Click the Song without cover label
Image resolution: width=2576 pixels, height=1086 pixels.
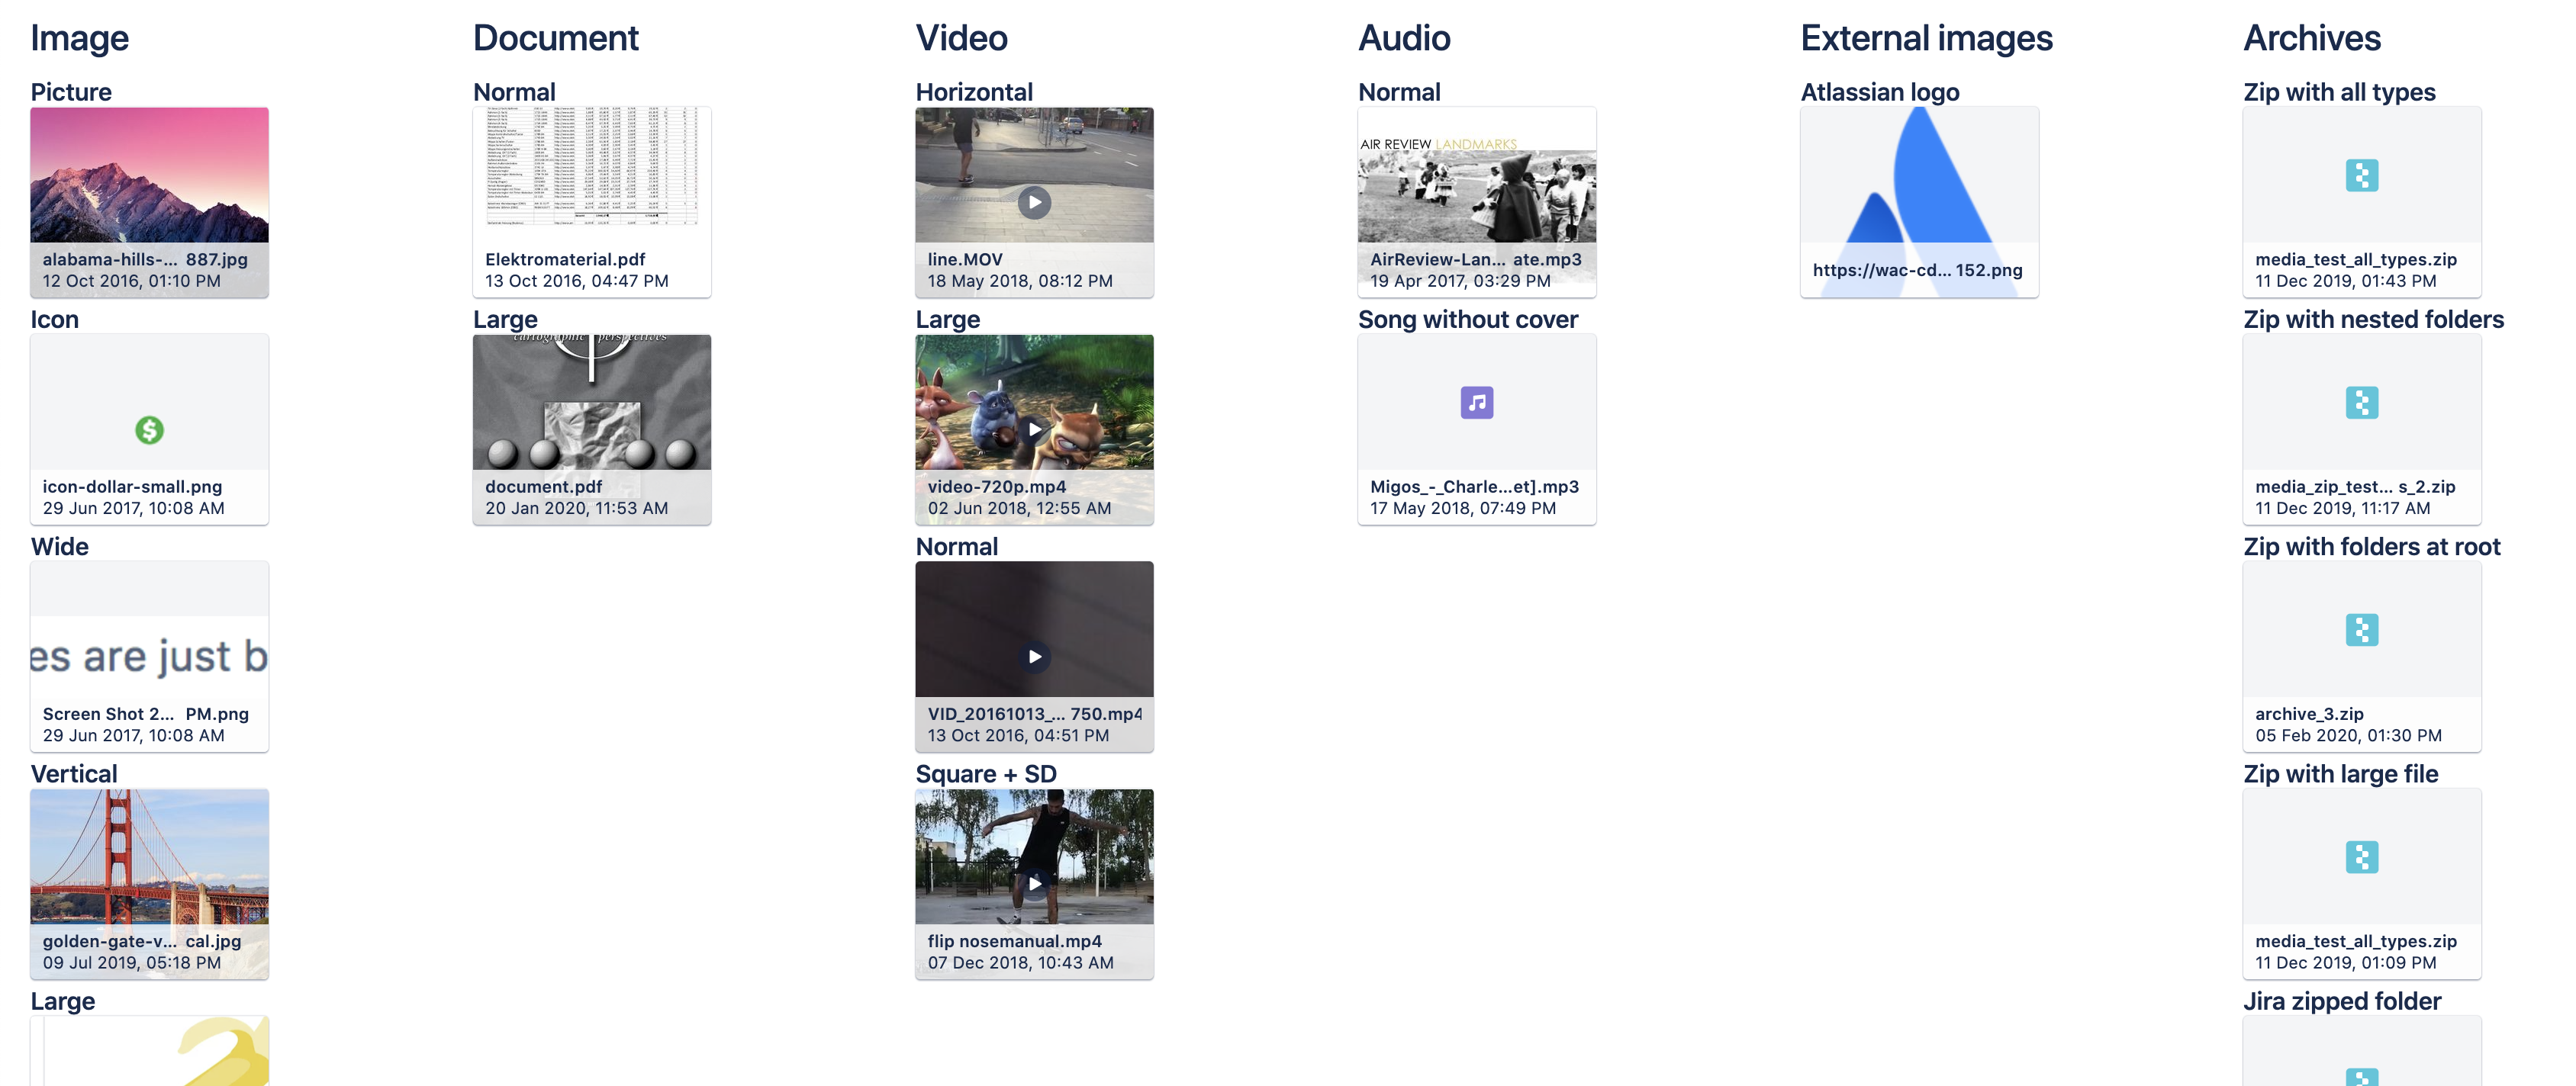pos(1467,319)
